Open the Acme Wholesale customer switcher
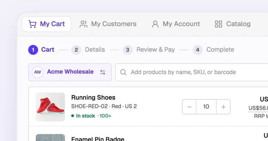 70,72
